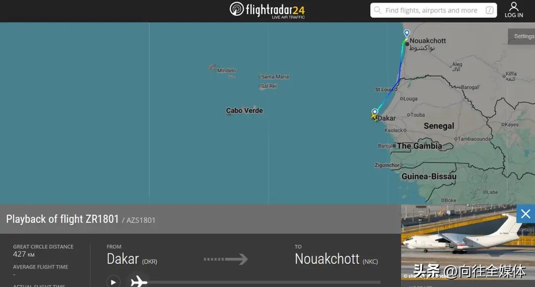Open the map Settings button
535x287 pixels.
click(522, 36)
